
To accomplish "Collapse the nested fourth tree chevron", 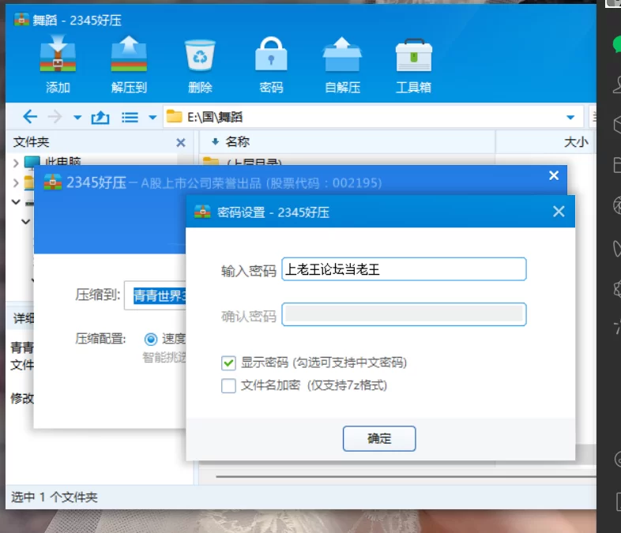I will 26,222.
